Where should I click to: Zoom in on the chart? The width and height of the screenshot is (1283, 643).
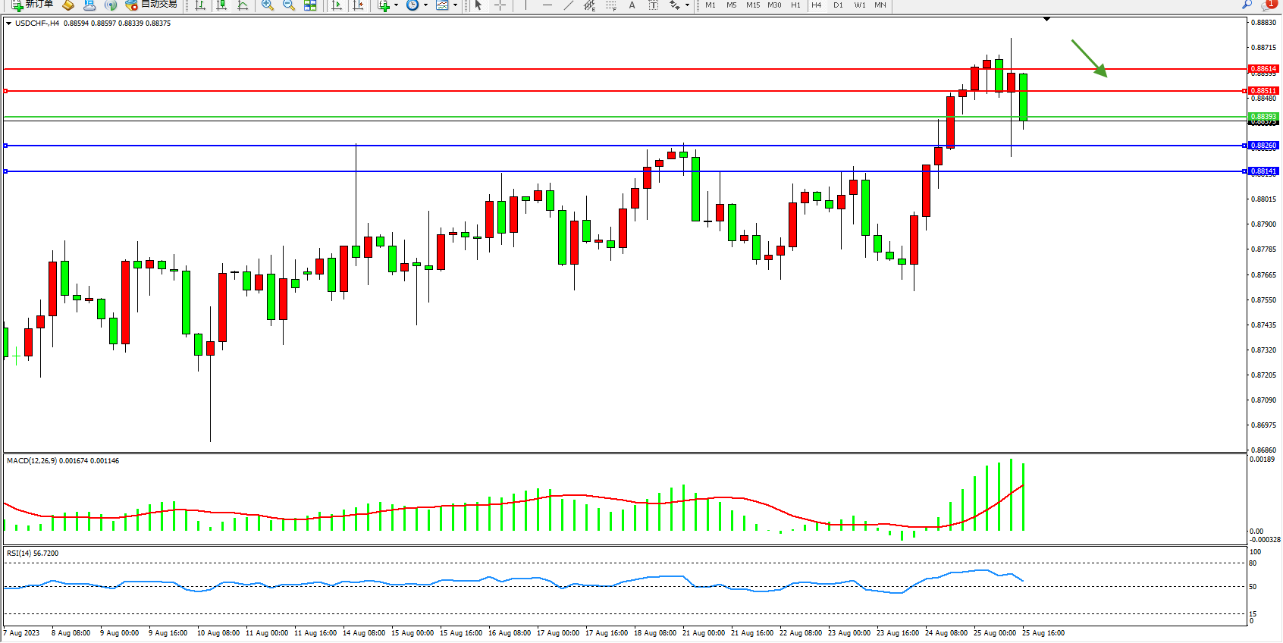coord(267,5)
